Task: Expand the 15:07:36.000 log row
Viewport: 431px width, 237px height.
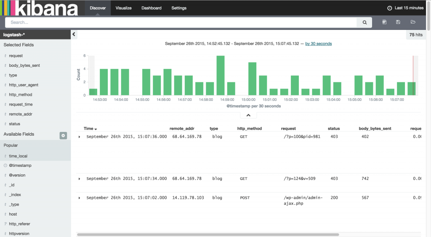Action: (x=80, y=137)
